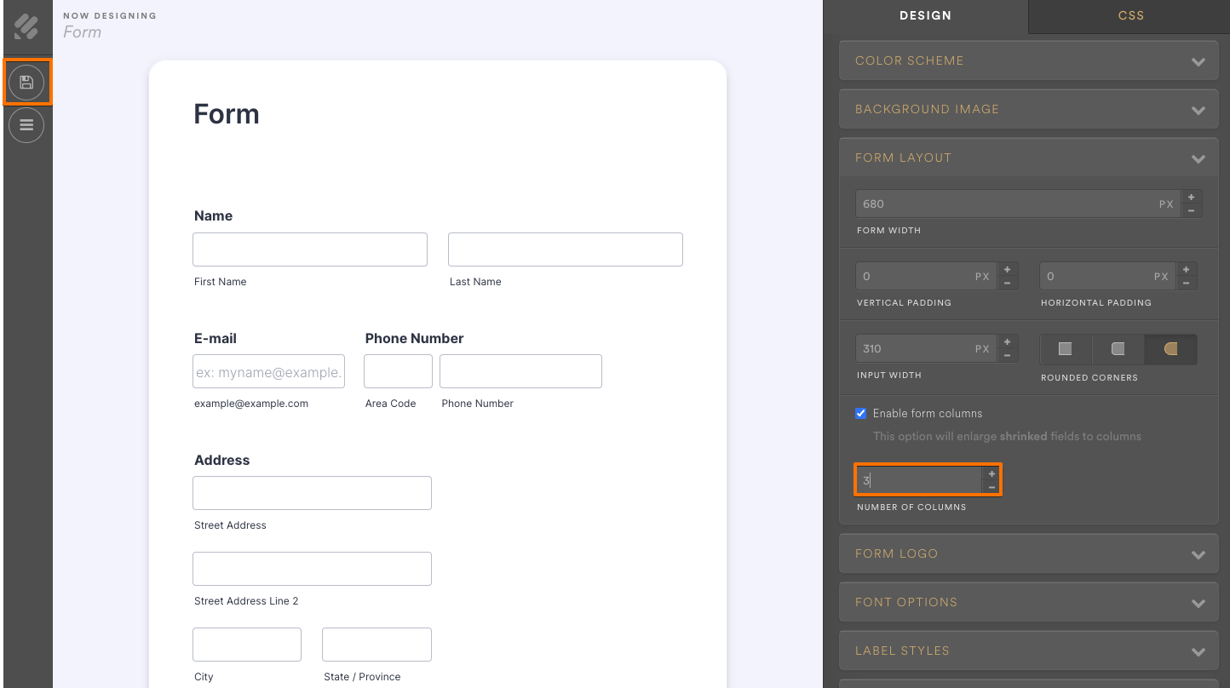Uncheck the Enable form columns checkbox
The width and height of the screenshot is (1230, 688).
pyautogui.click(x=860, y=413)
